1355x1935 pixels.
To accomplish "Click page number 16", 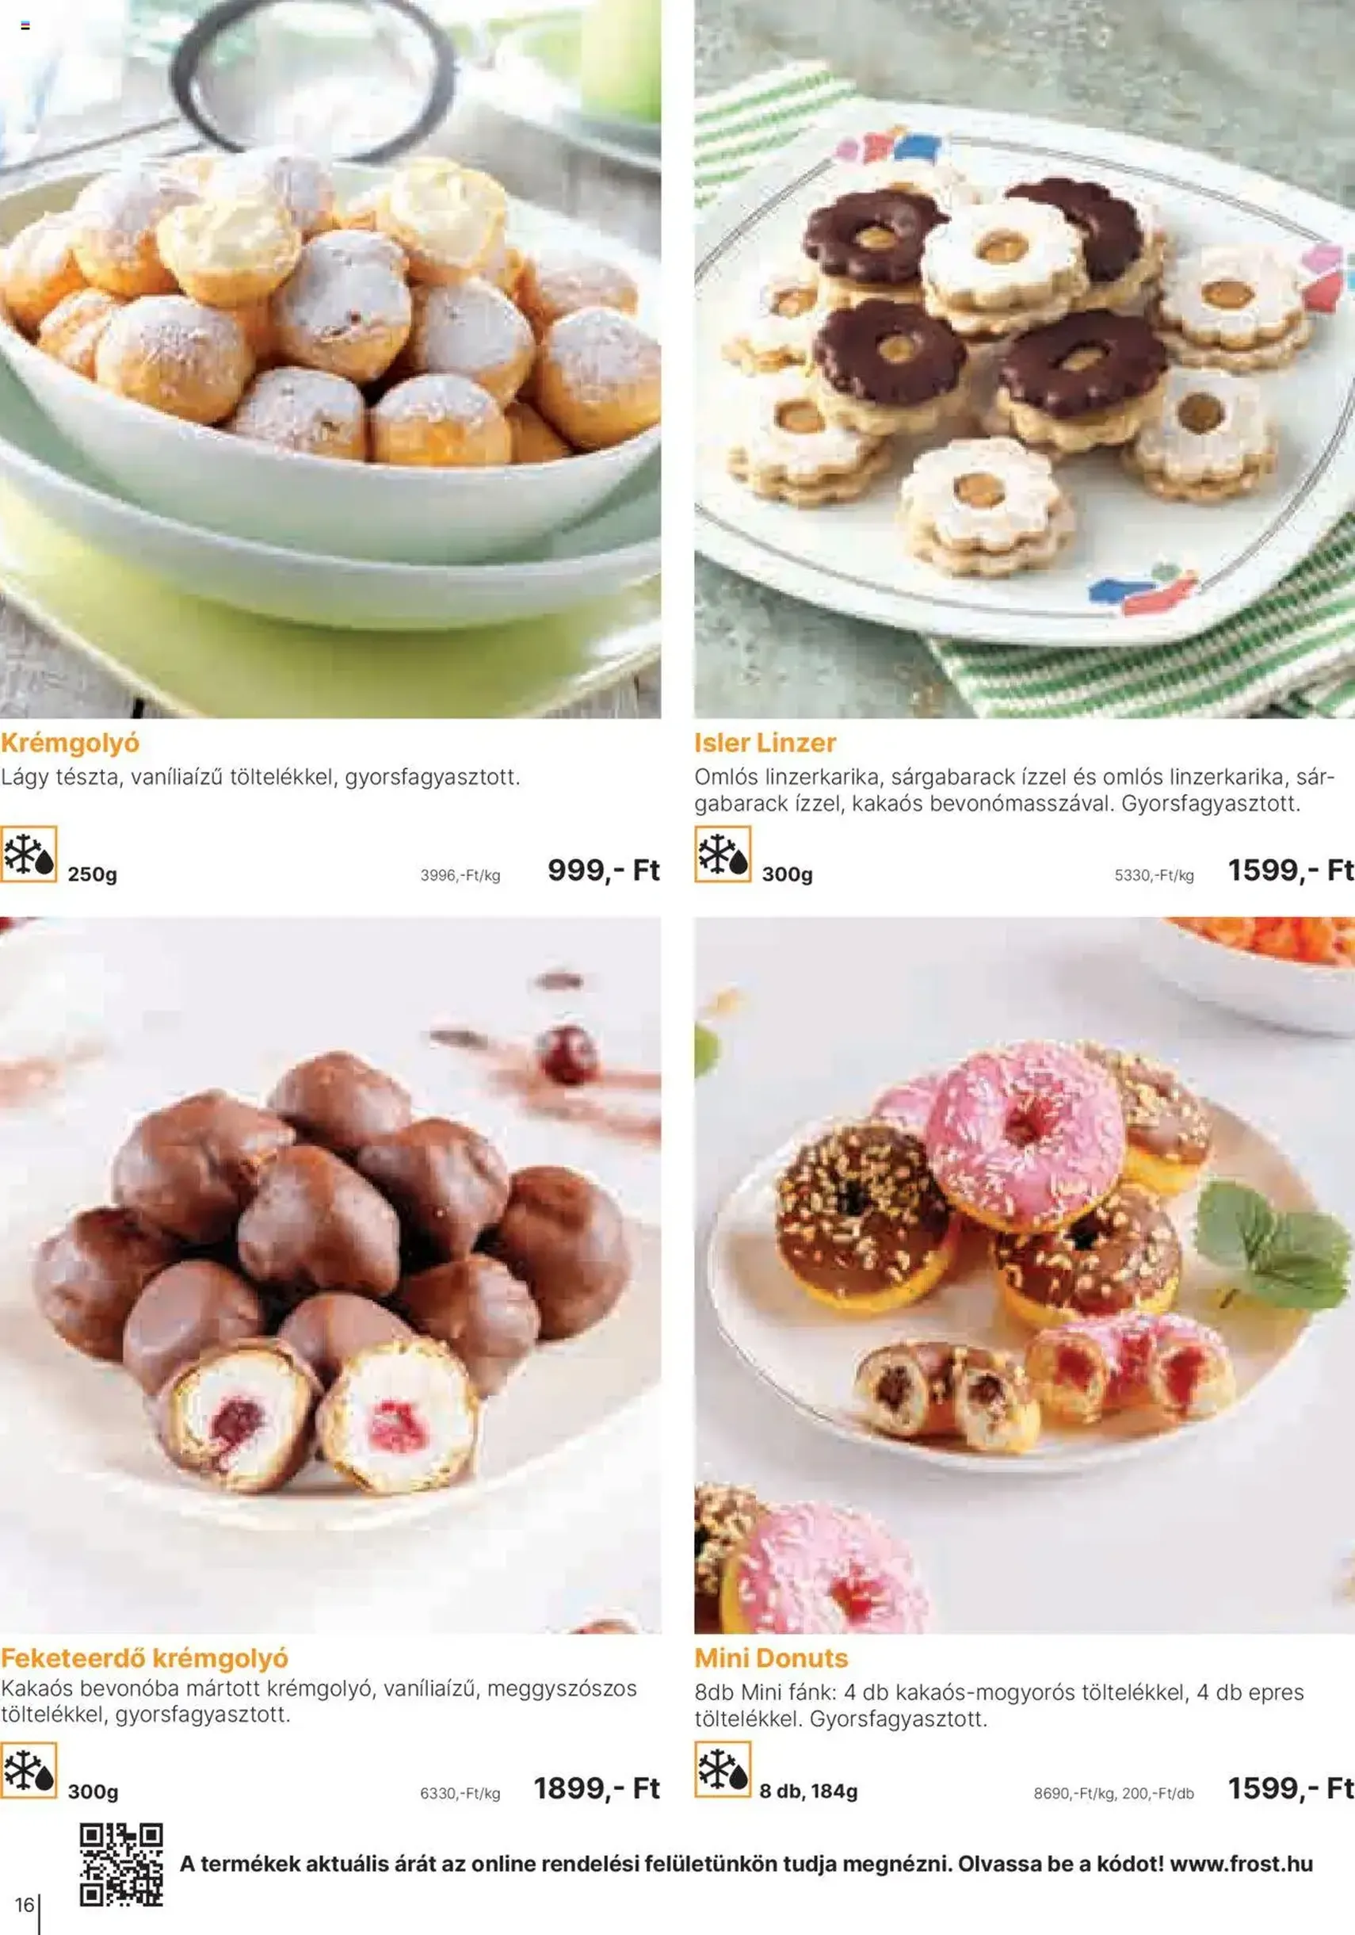I will click(x=25, y=1905).
